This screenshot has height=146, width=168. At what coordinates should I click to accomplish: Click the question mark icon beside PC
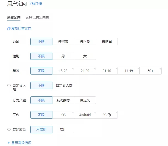[x=109, y=115]
